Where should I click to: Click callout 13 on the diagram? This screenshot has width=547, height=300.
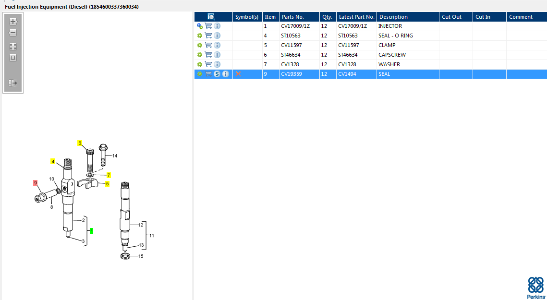click(x=141, y=245)
